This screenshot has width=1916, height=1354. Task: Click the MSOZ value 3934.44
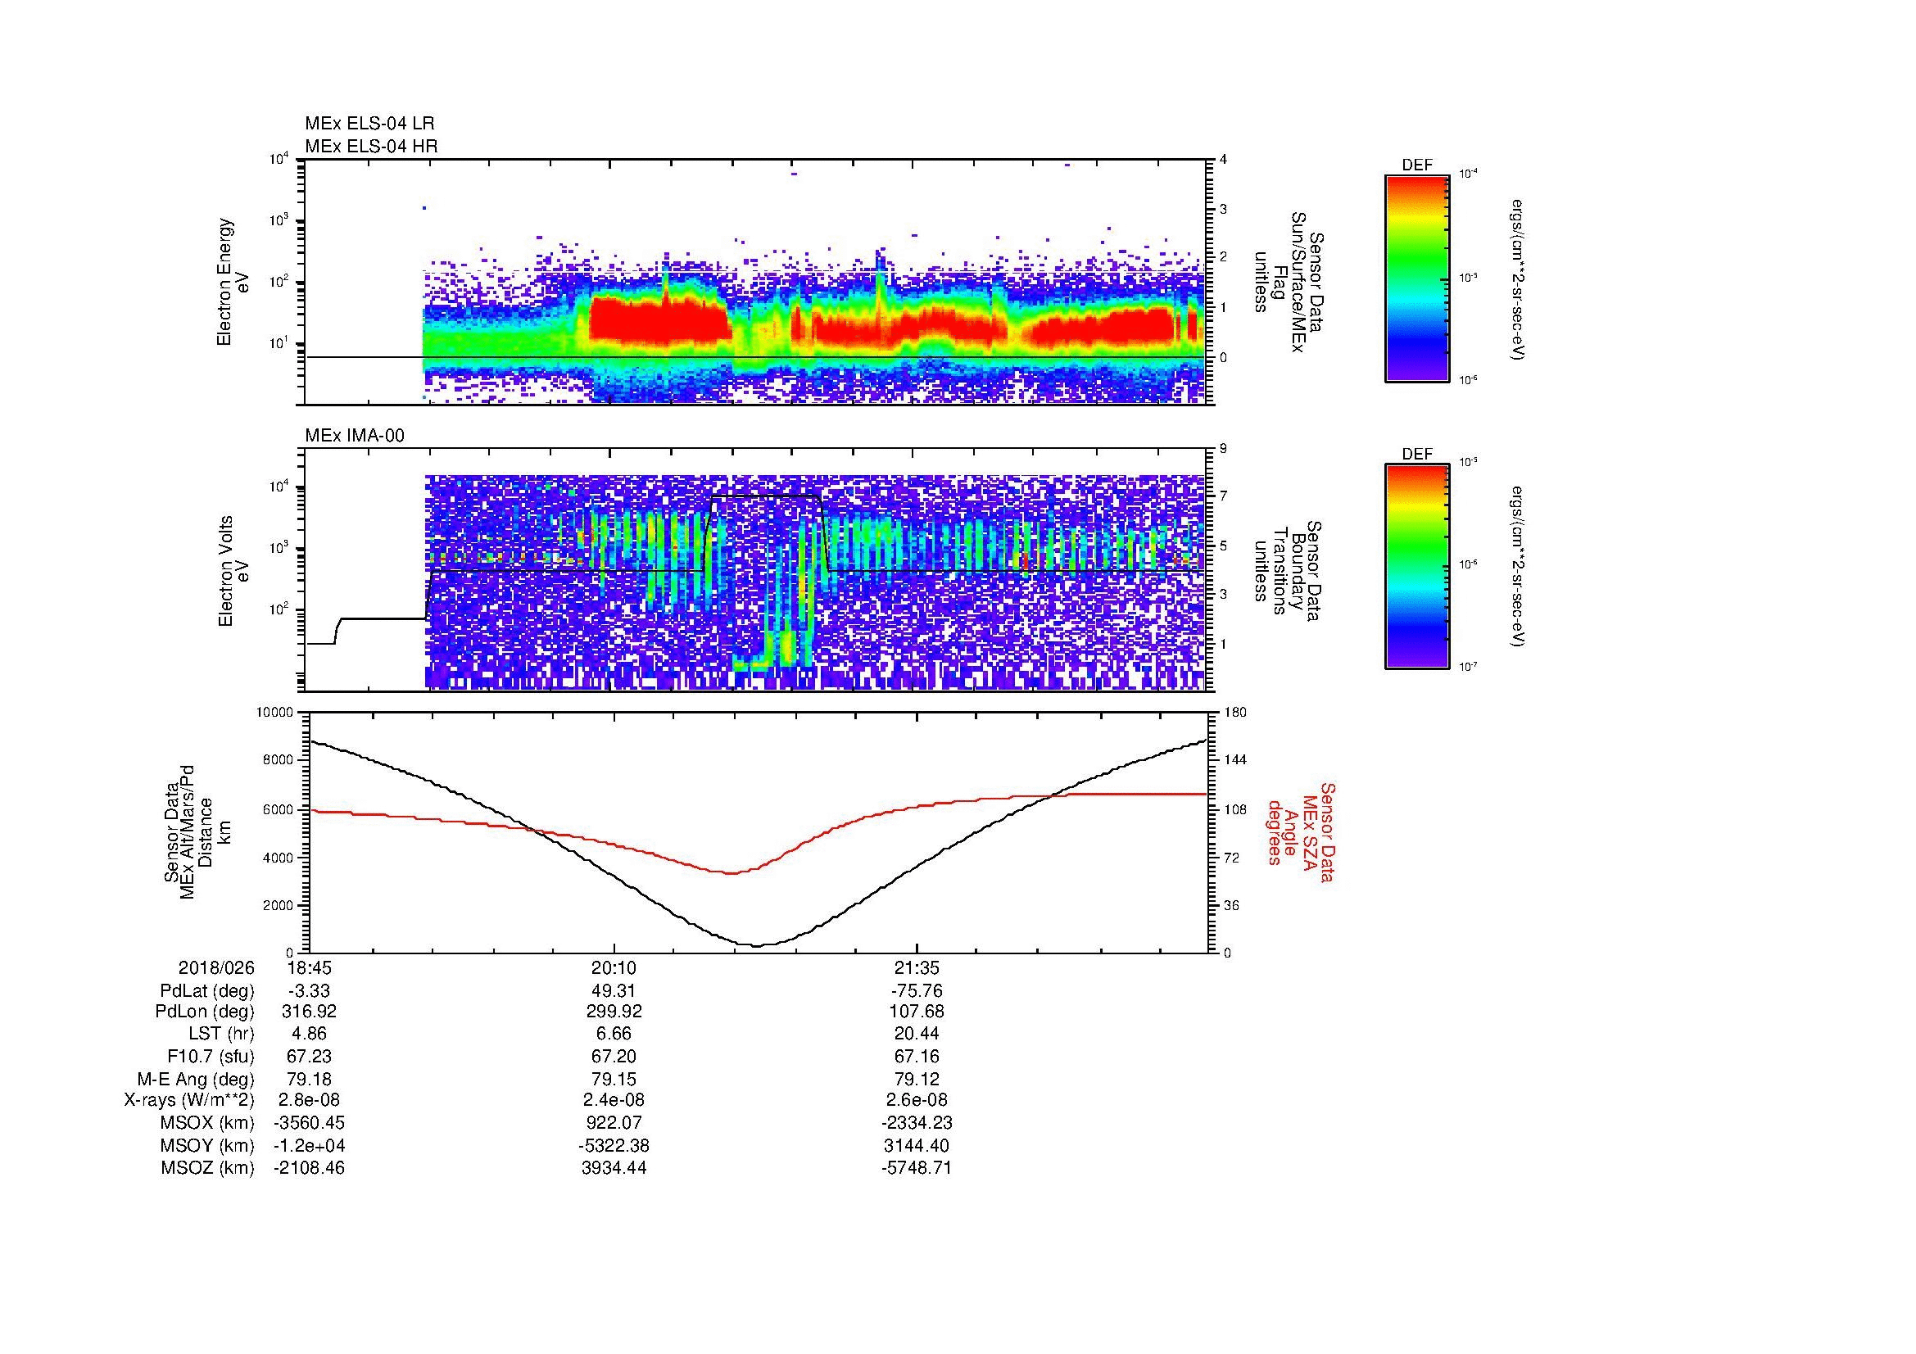(614, 1169)
